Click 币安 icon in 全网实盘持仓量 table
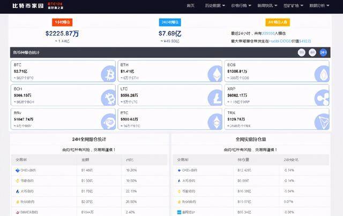 [179, 191]
